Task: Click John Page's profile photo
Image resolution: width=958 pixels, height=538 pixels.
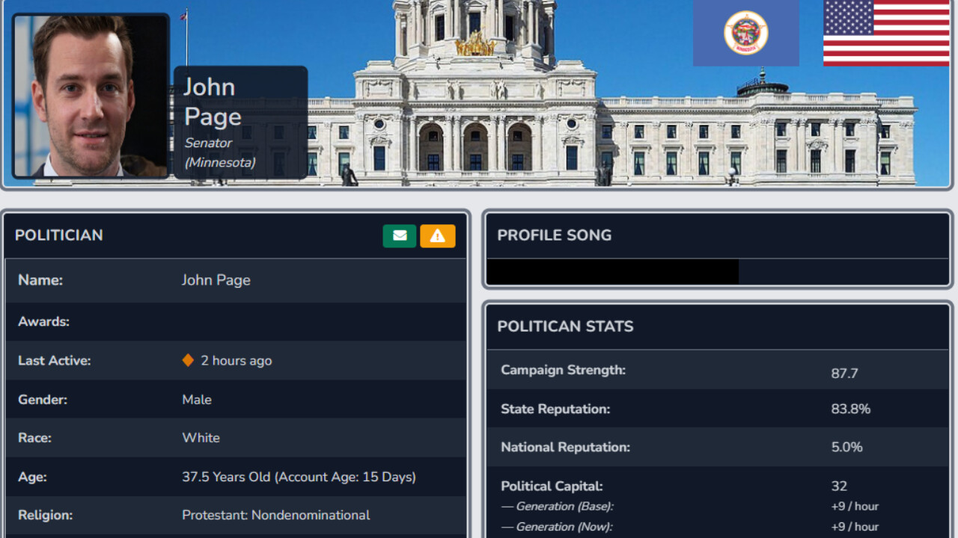Action: pyautogui.click(x=90, y=95)
